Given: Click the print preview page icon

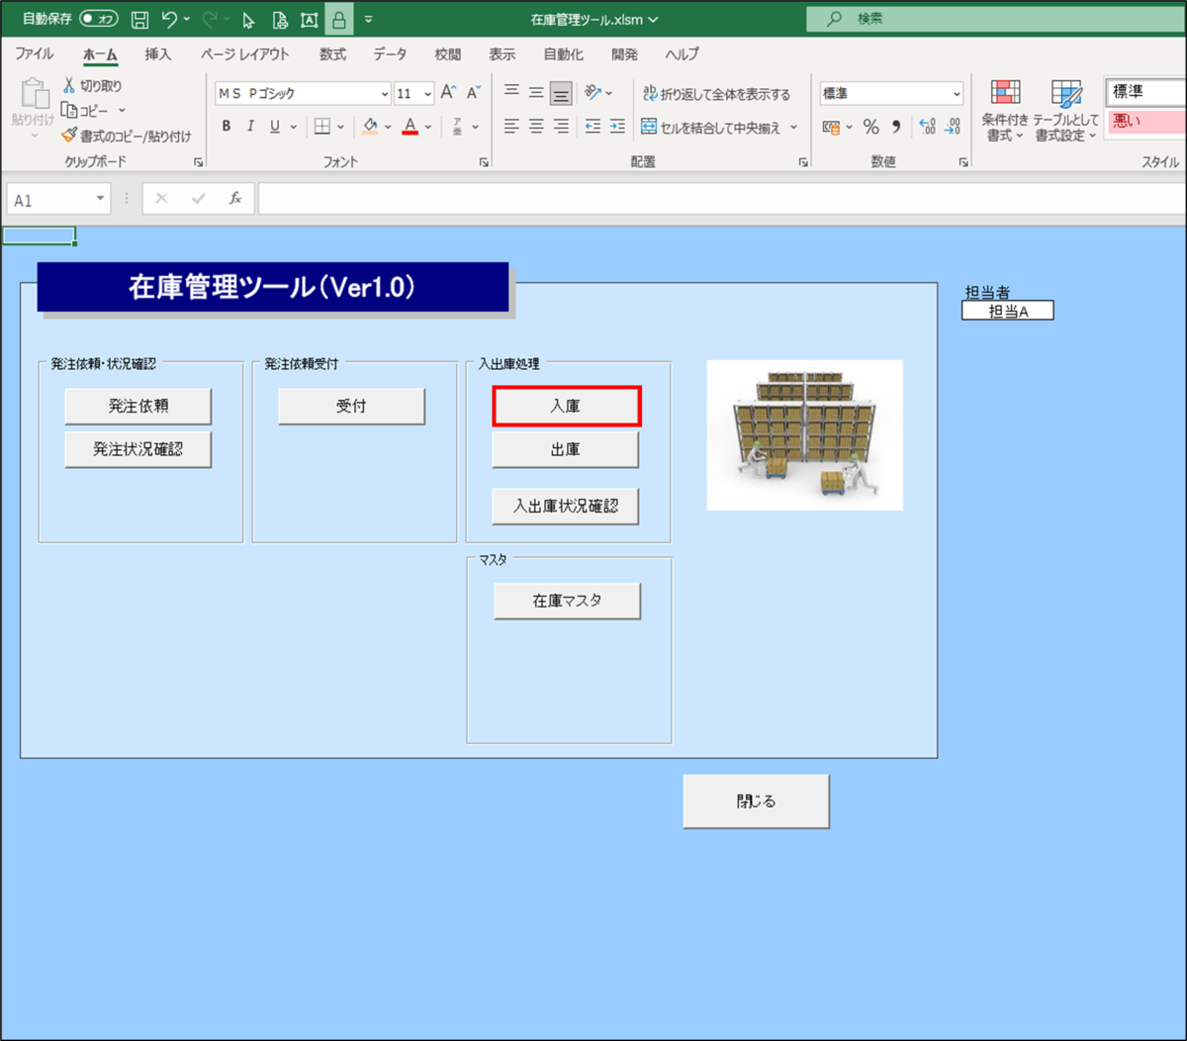Looking at the screenshot, I should click(x=280, y=20).
